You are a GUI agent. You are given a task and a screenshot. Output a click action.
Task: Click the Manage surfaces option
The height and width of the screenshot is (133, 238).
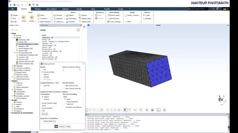click(147, 18)
